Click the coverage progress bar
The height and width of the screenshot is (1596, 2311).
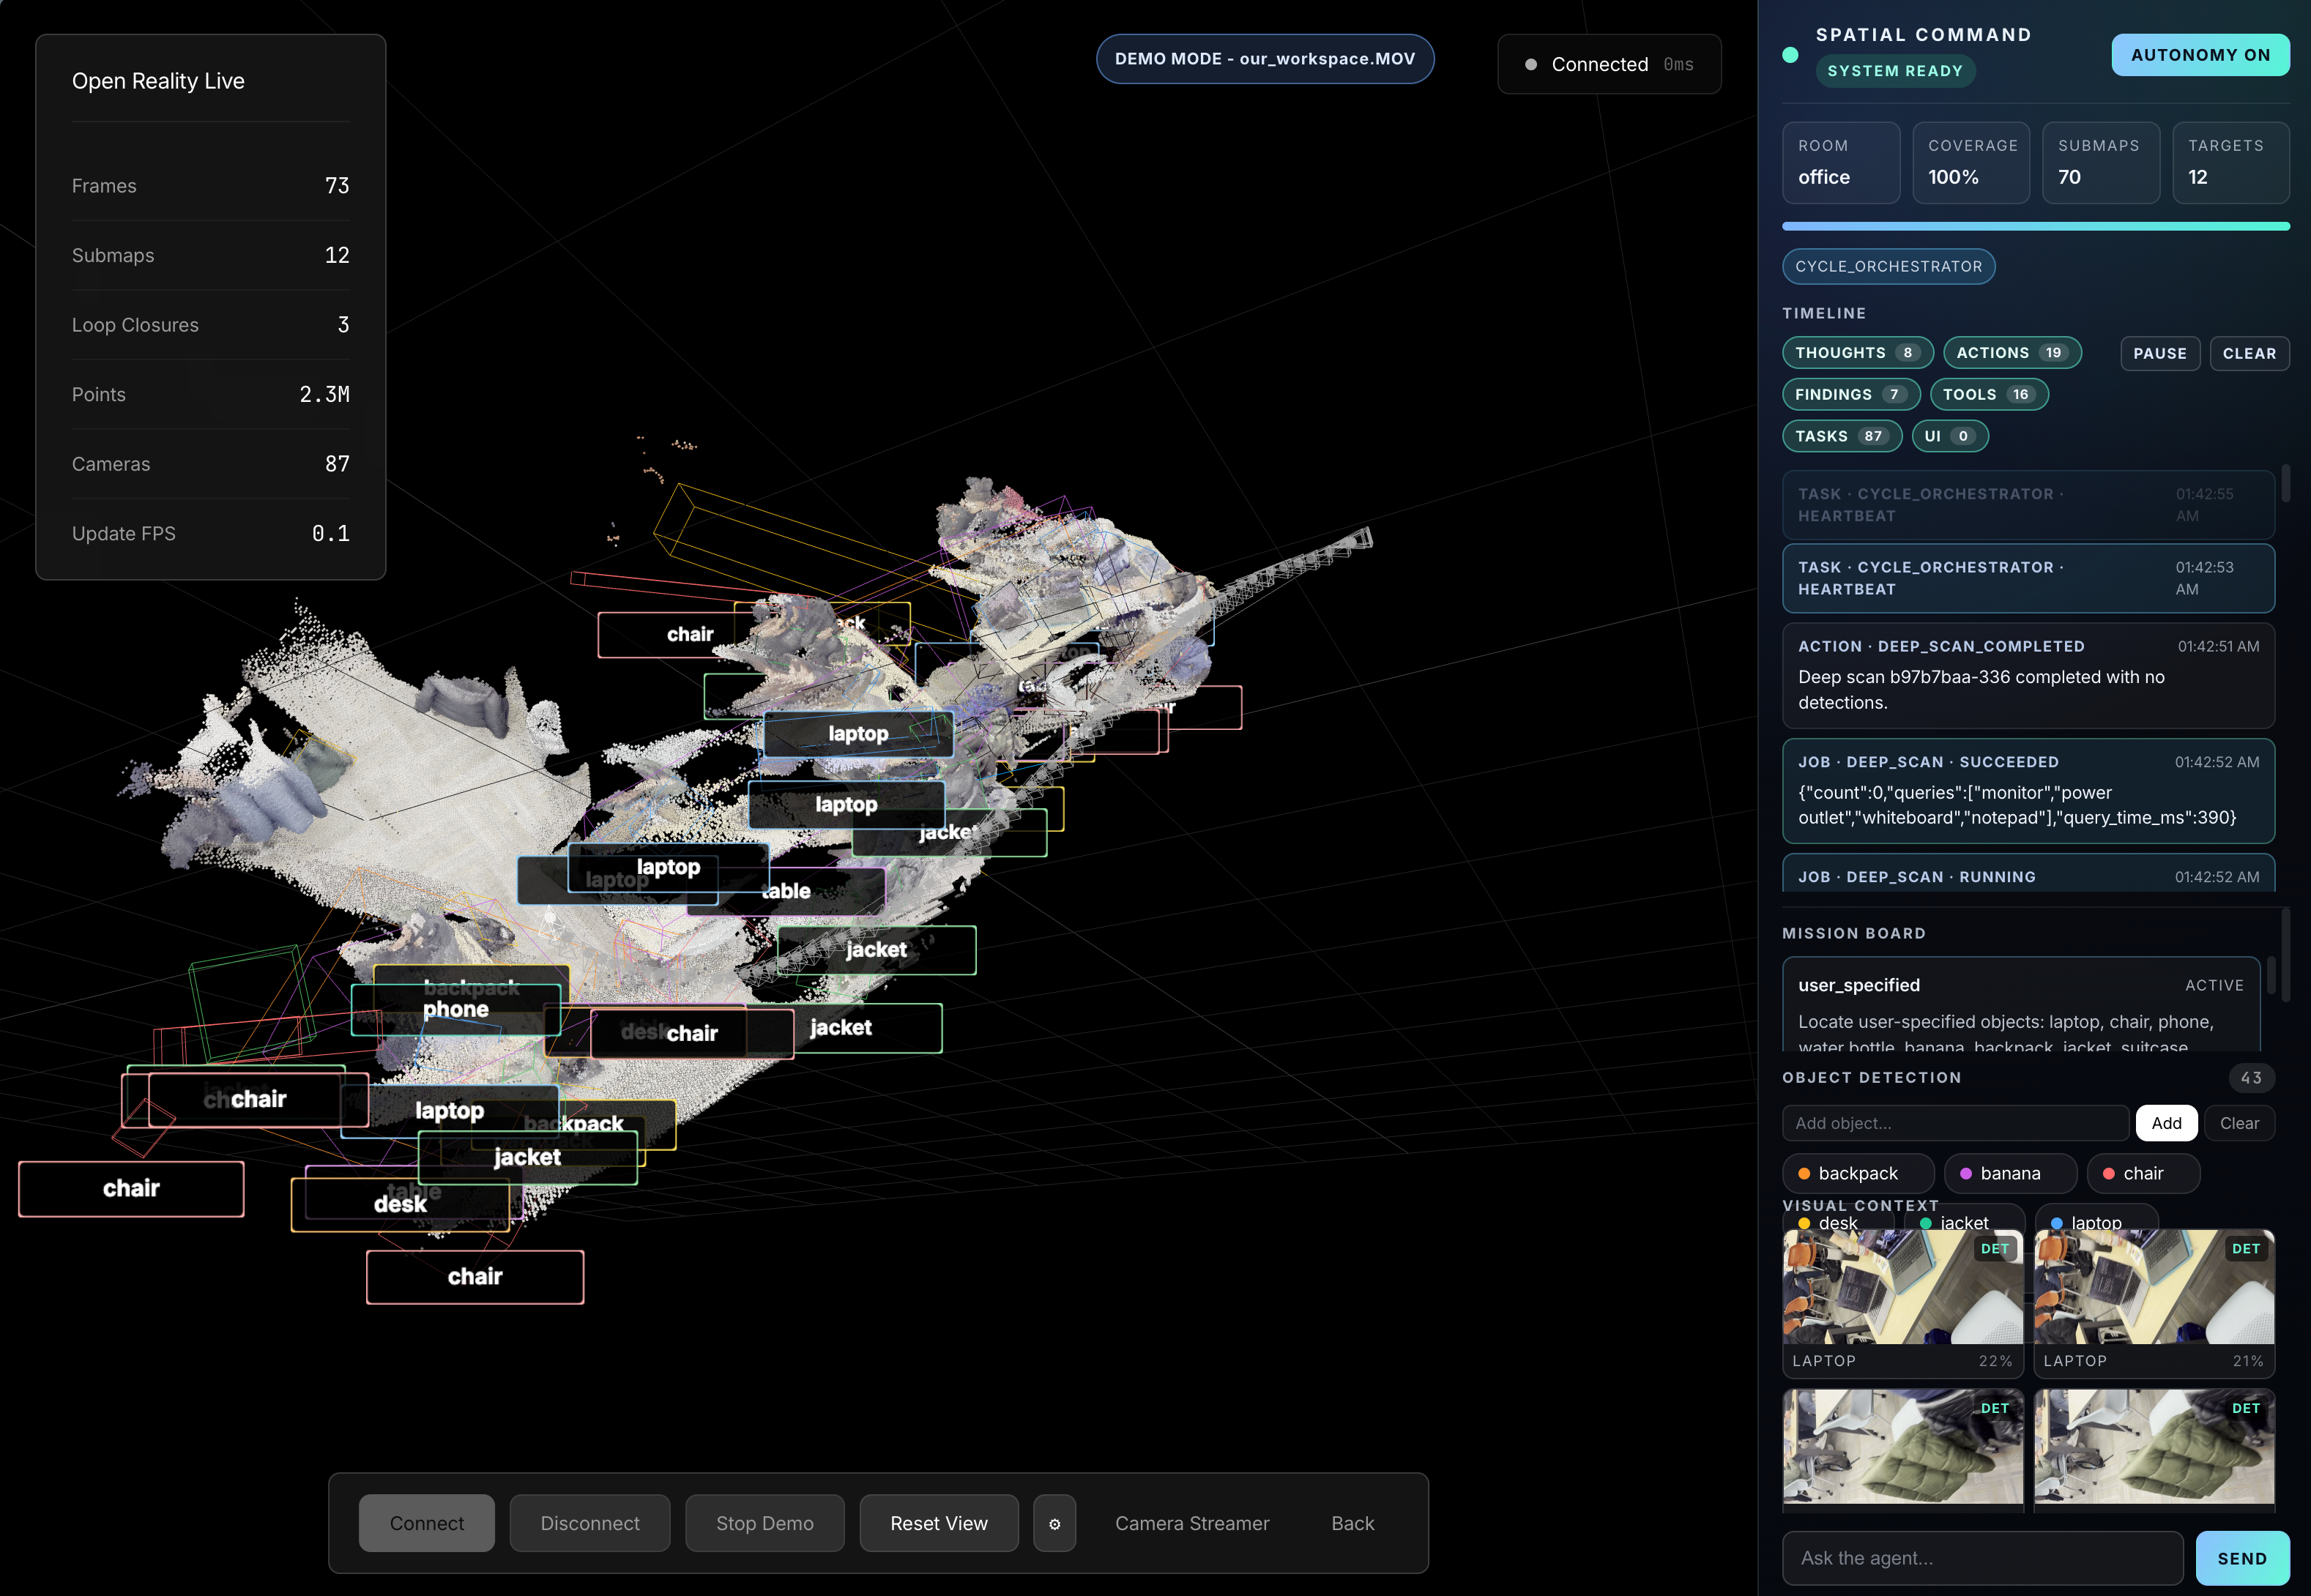tap(2034, 227)
